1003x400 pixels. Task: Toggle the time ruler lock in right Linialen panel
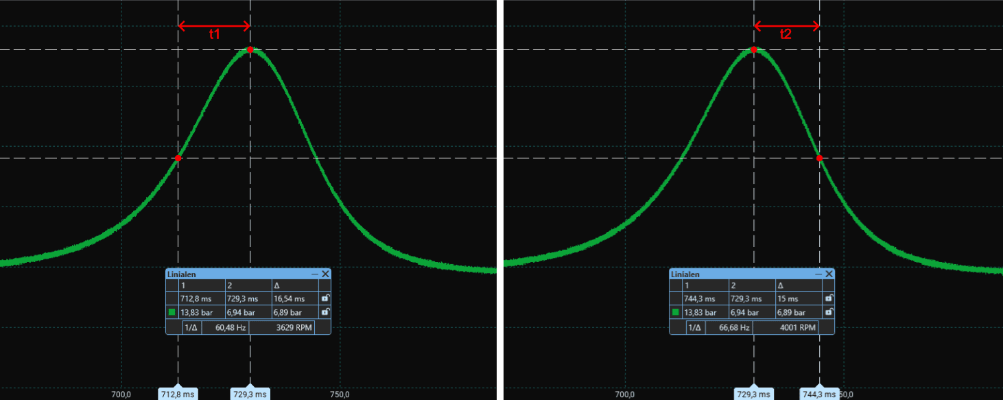pyautogui.click(x=829, y=298)
